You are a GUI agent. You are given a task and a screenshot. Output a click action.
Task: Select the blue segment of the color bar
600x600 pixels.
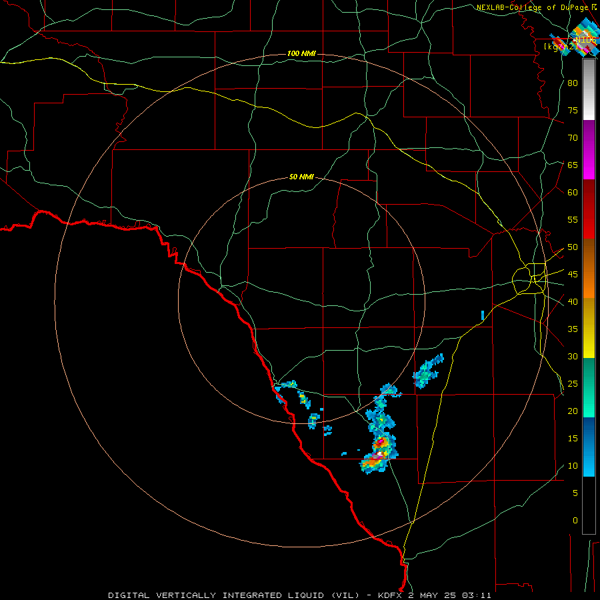(589, 447)
